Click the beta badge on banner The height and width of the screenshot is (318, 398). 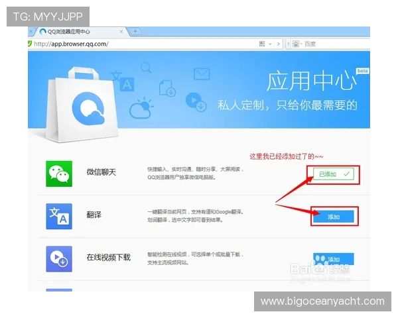(x=362, y=71)
